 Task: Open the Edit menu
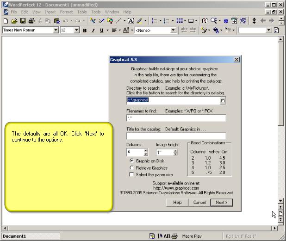(25, 12)
